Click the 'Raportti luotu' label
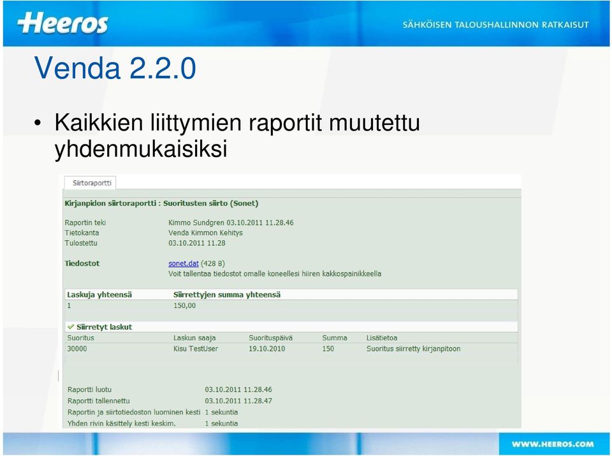The image size is (612, 456). [x=89, y=390]
